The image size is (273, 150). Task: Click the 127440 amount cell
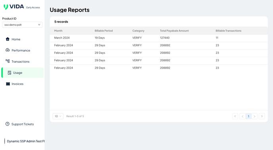tap(165, 38)
